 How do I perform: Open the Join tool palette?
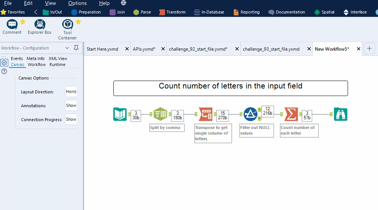(x=117, y=12)
